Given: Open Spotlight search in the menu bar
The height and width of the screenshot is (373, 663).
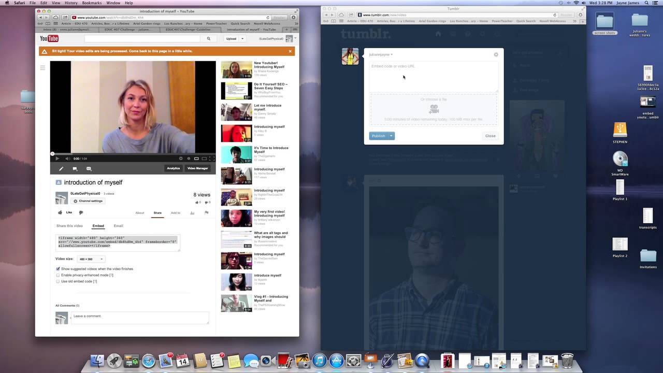Looking at the screenshot, I should 646,3.
